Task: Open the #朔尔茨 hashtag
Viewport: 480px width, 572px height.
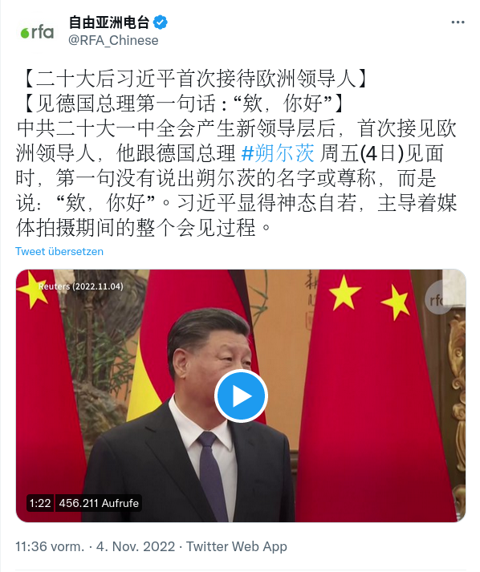Action: pos(278,153)
